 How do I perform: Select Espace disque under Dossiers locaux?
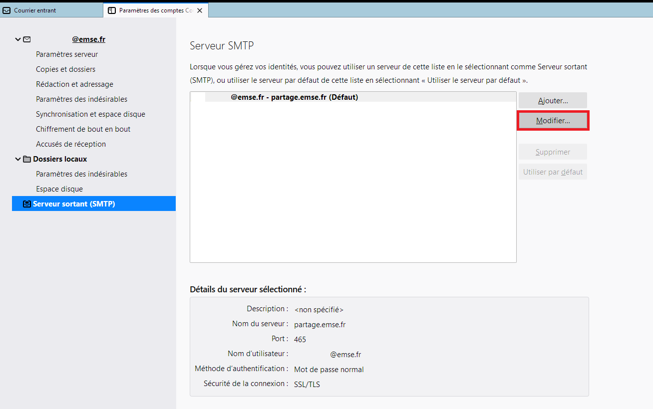point(59,189)
